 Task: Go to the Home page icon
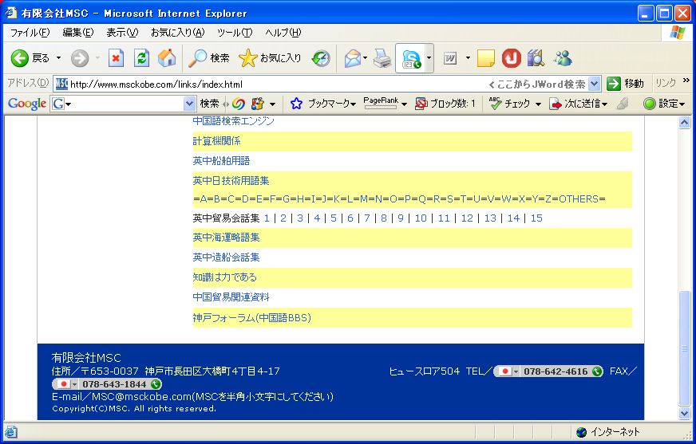click(166, 58)
